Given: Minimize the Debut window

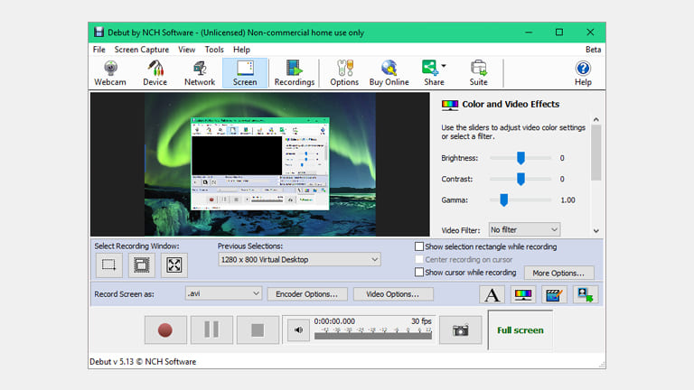Looking at the screenshot, I should pos(529,32).
